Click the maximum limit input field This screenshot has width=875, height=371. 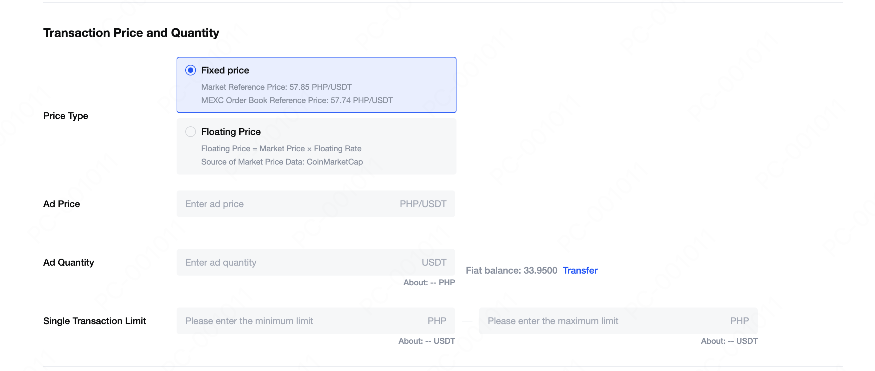[x=618, y=320]
